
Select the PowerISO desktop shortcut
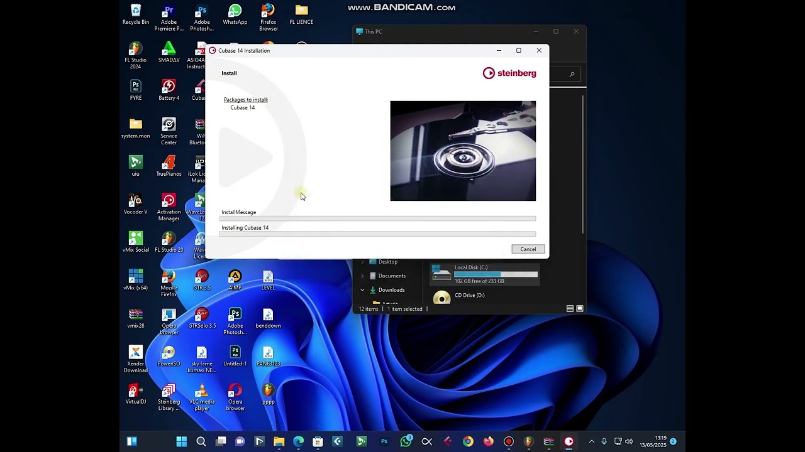[169, 357]
